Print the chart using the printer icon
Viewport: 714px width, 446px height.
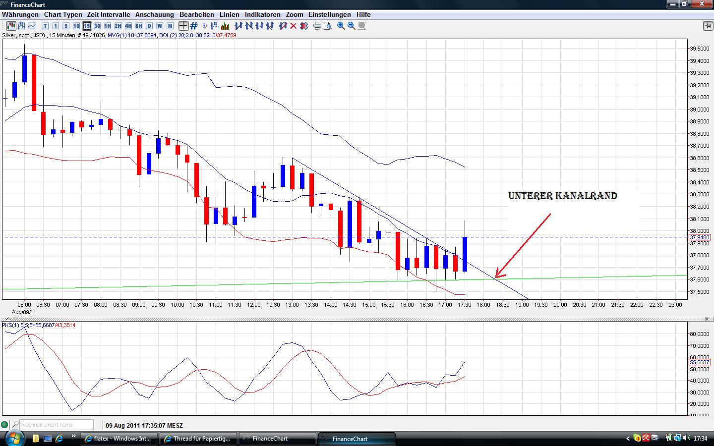click(x=317, y=26)
